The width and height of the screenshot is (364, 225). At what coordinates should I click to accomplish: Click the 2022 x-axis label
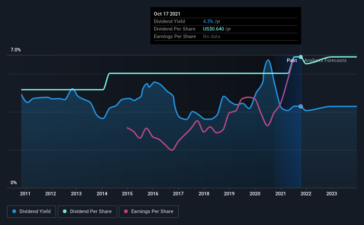pyautogui.click(x=306, y=194)
